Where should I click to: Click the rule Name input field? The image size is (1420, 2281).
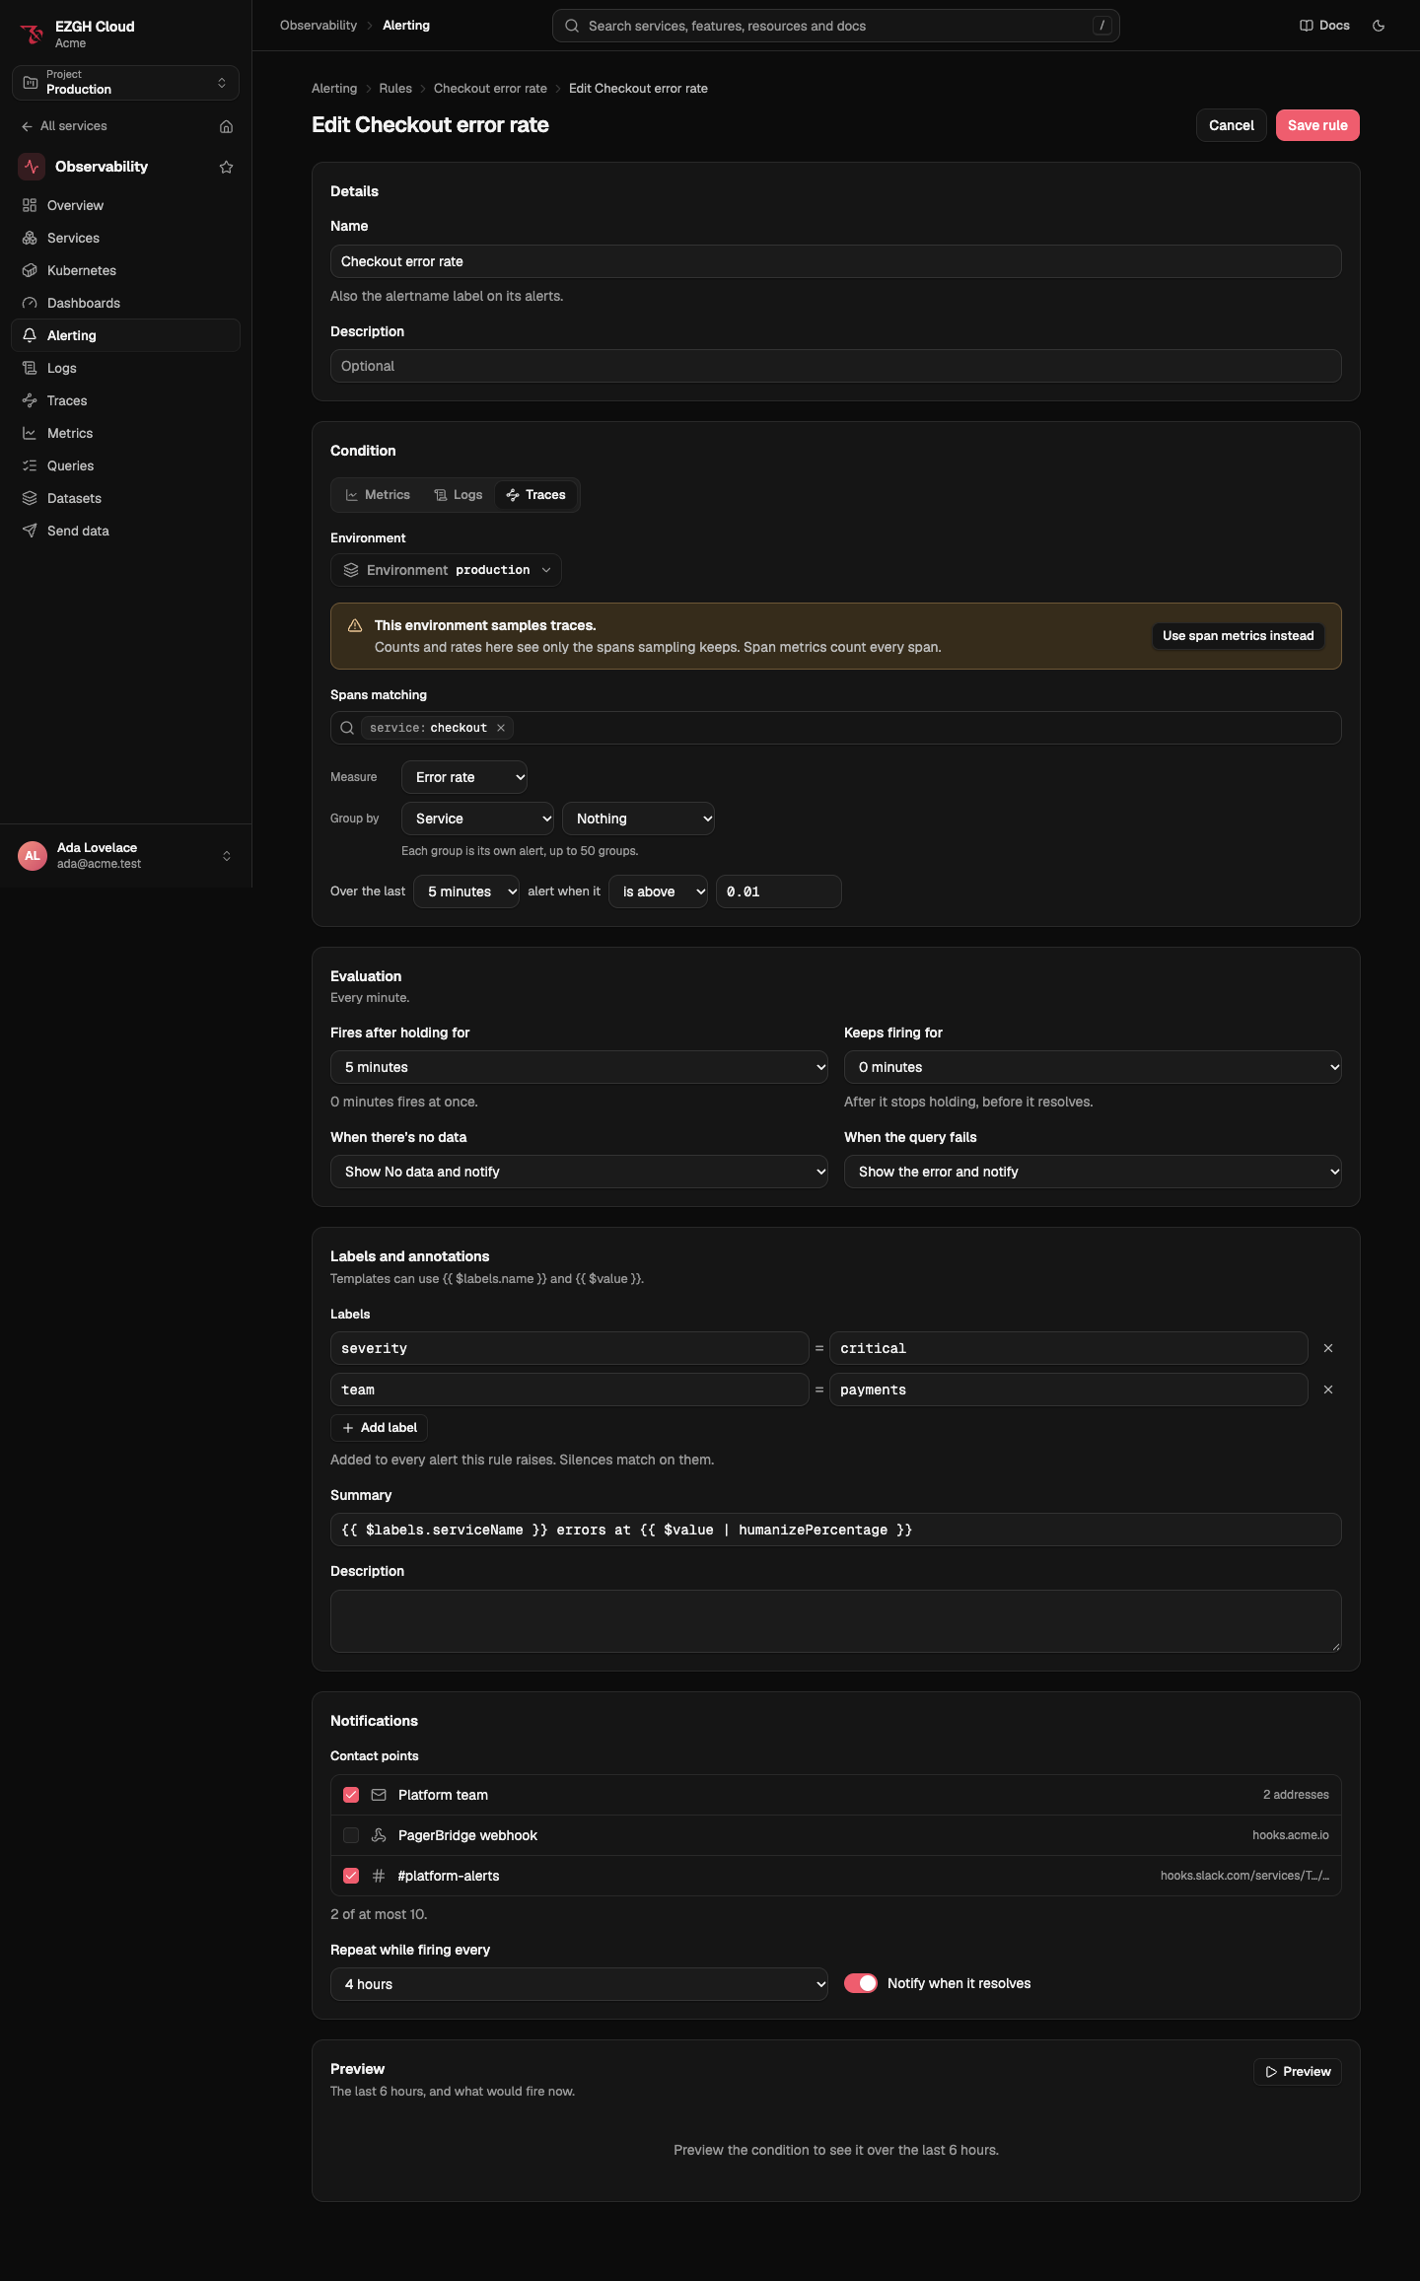click(x=836, y=261)
